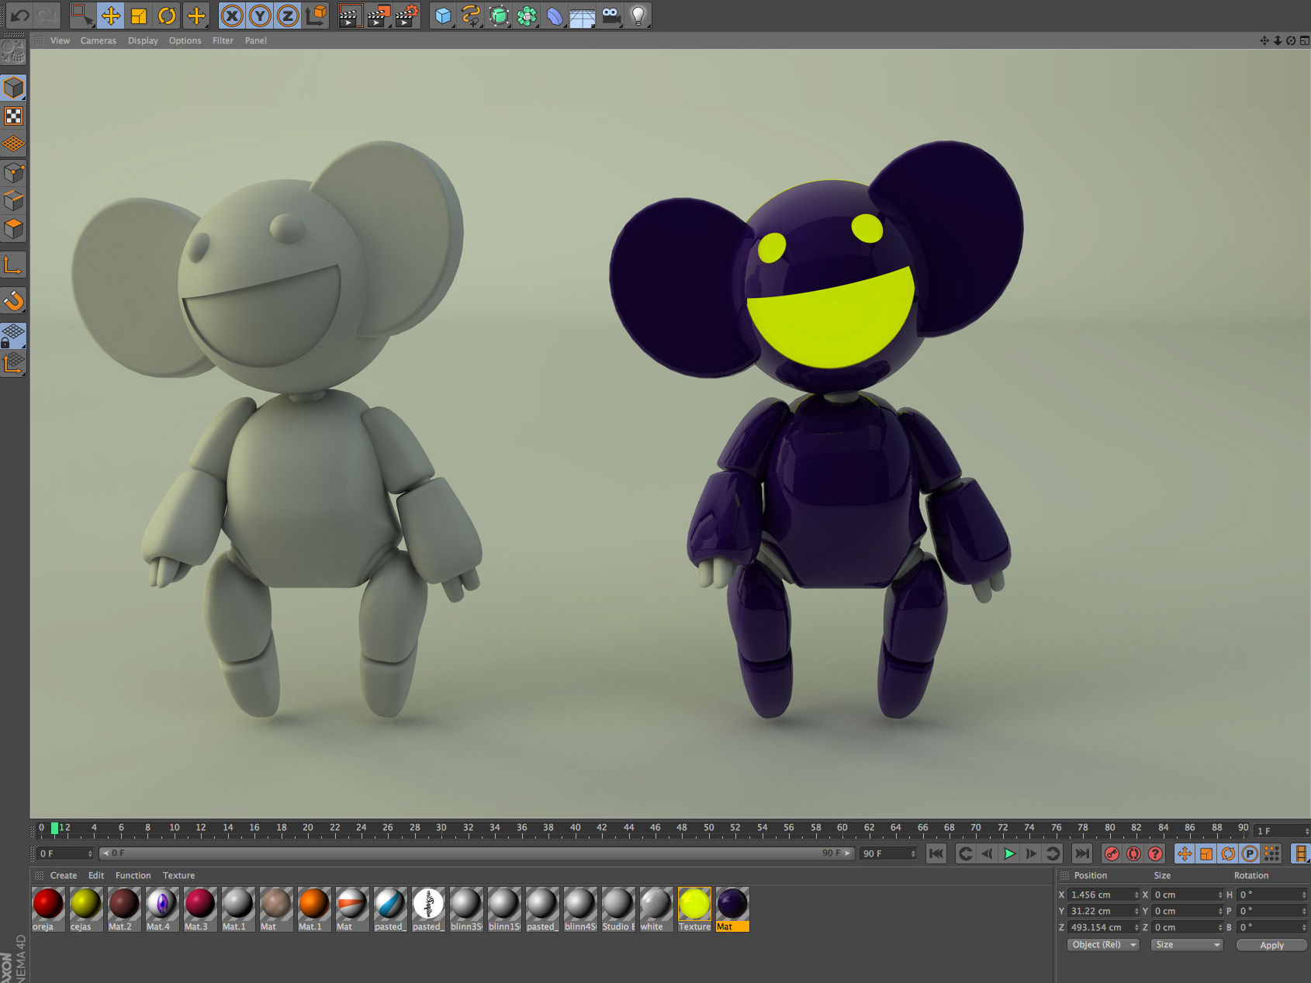Screen dimensions: 1311x983
Task: Activate the Move tool in the top toolbar
Action: pos(111,15)
